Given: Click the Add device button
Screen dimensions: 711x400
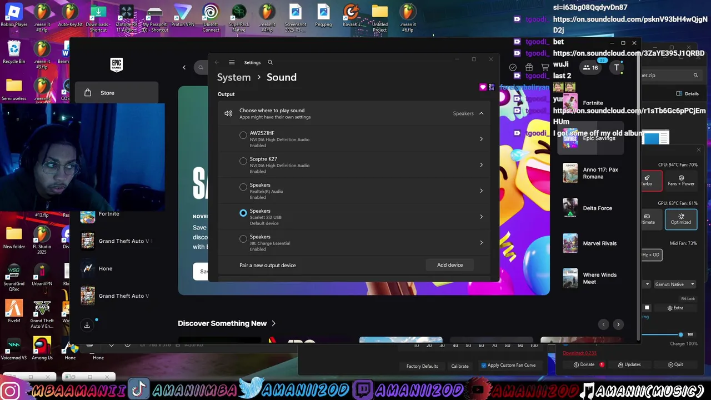Looking at the screenshot, I should coord(450,265).
